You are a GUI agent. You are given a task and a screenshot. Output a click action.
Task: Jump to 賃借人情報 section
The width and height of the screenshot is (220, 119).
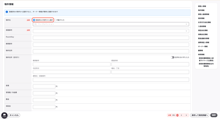pyautogui.click(x=202, y=6)
